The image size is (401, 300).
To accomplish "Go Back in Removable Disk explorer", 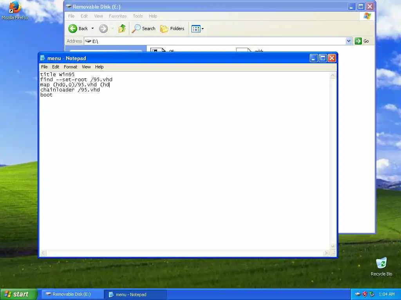I will click(x=78, y=29).
